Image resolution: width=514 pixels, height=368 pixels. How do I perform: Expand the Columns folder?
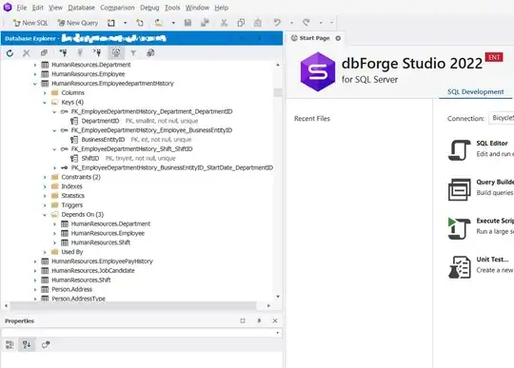[x=45, y=93]
